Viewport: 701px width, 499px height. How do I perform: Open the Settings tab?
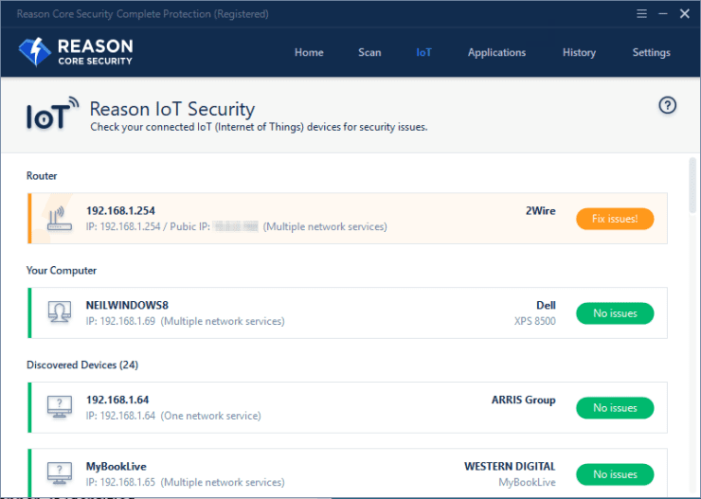tap(652, 52)
